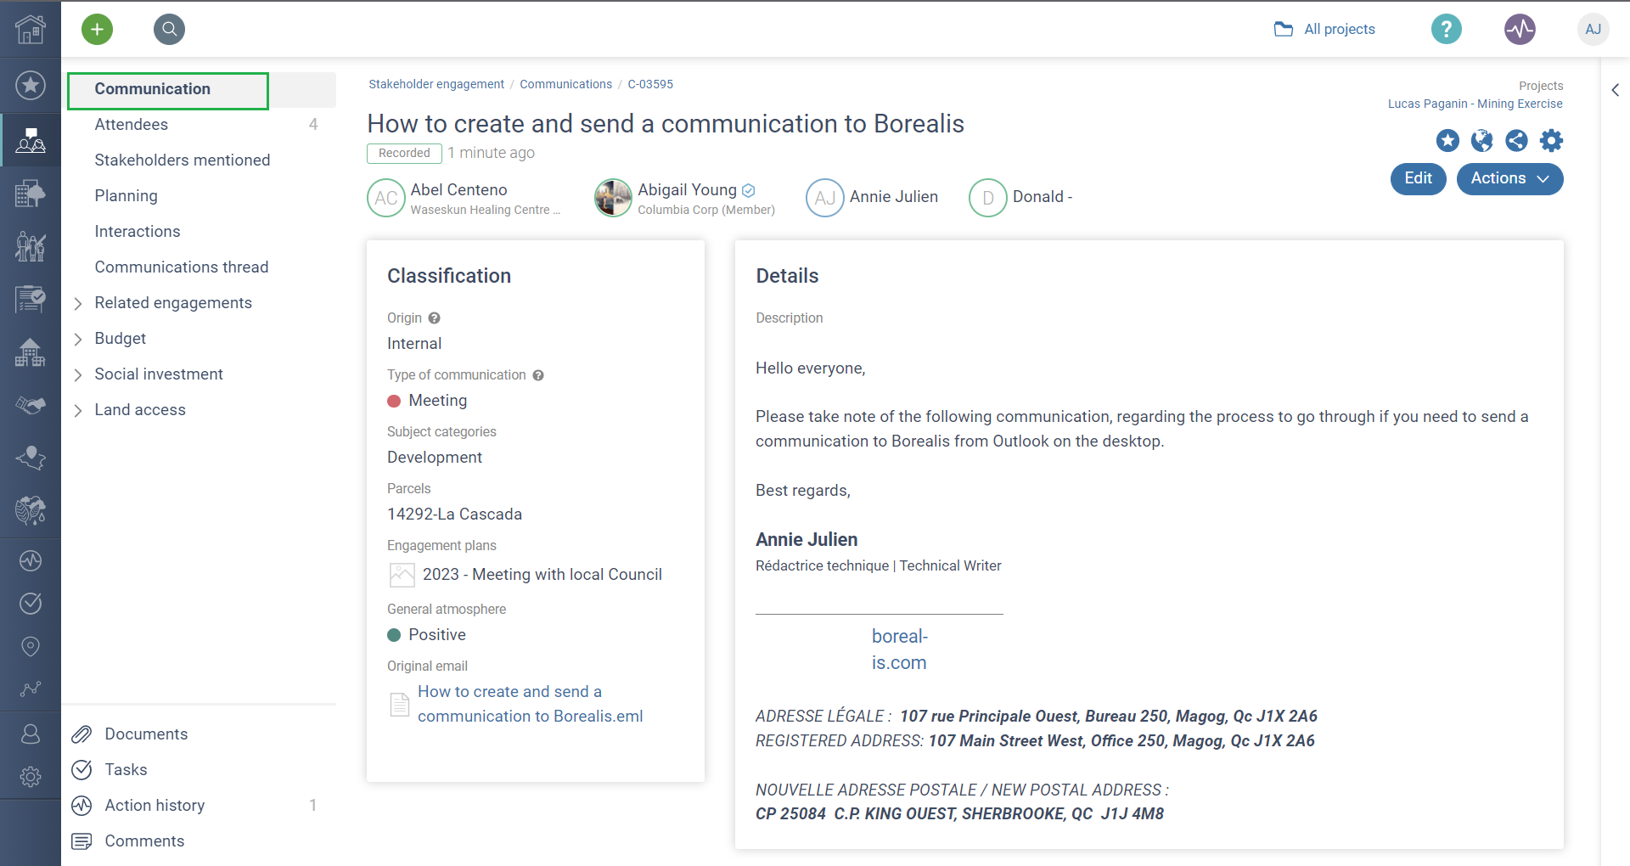Click the green Positive atmosphere indicator
Viewport: 1630px width, 866px height.
pyautogui.click(x=394, y=634)
